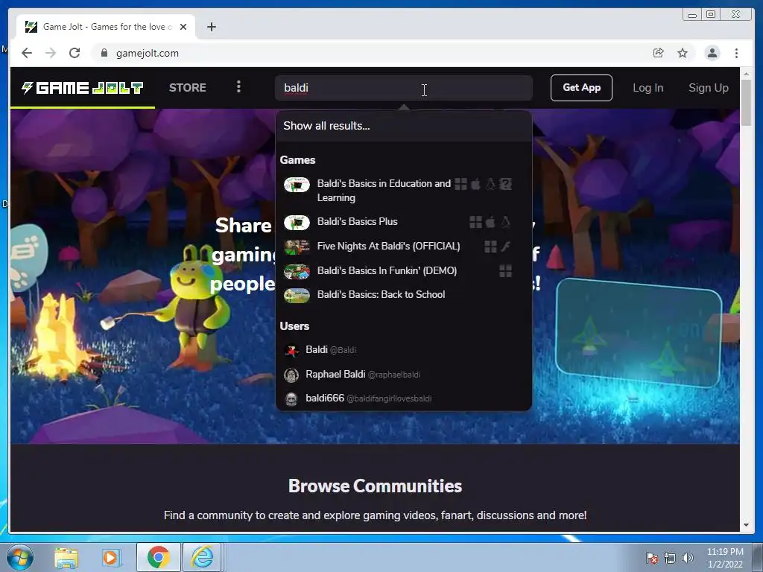Viewport: 763px width, 572px height.
Task: Click Back to School game thumbnail
Action: point(297,296)
